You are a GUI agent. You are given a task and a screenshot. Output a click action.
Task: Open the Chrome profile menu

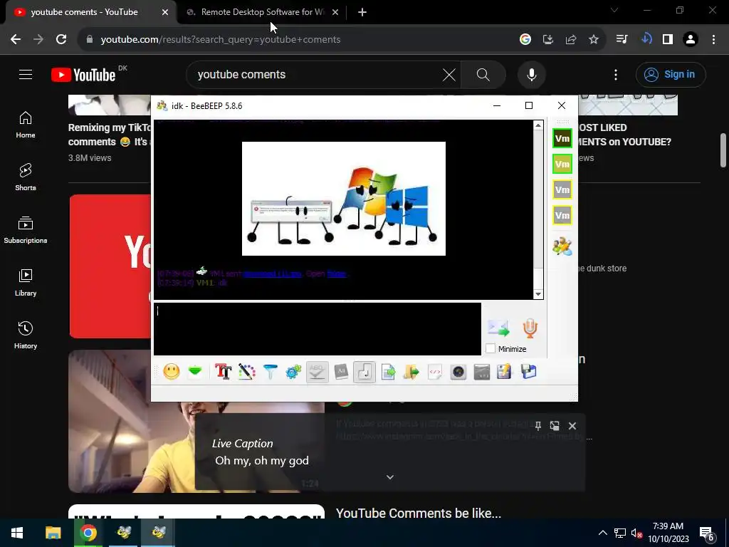coord(691,40)
